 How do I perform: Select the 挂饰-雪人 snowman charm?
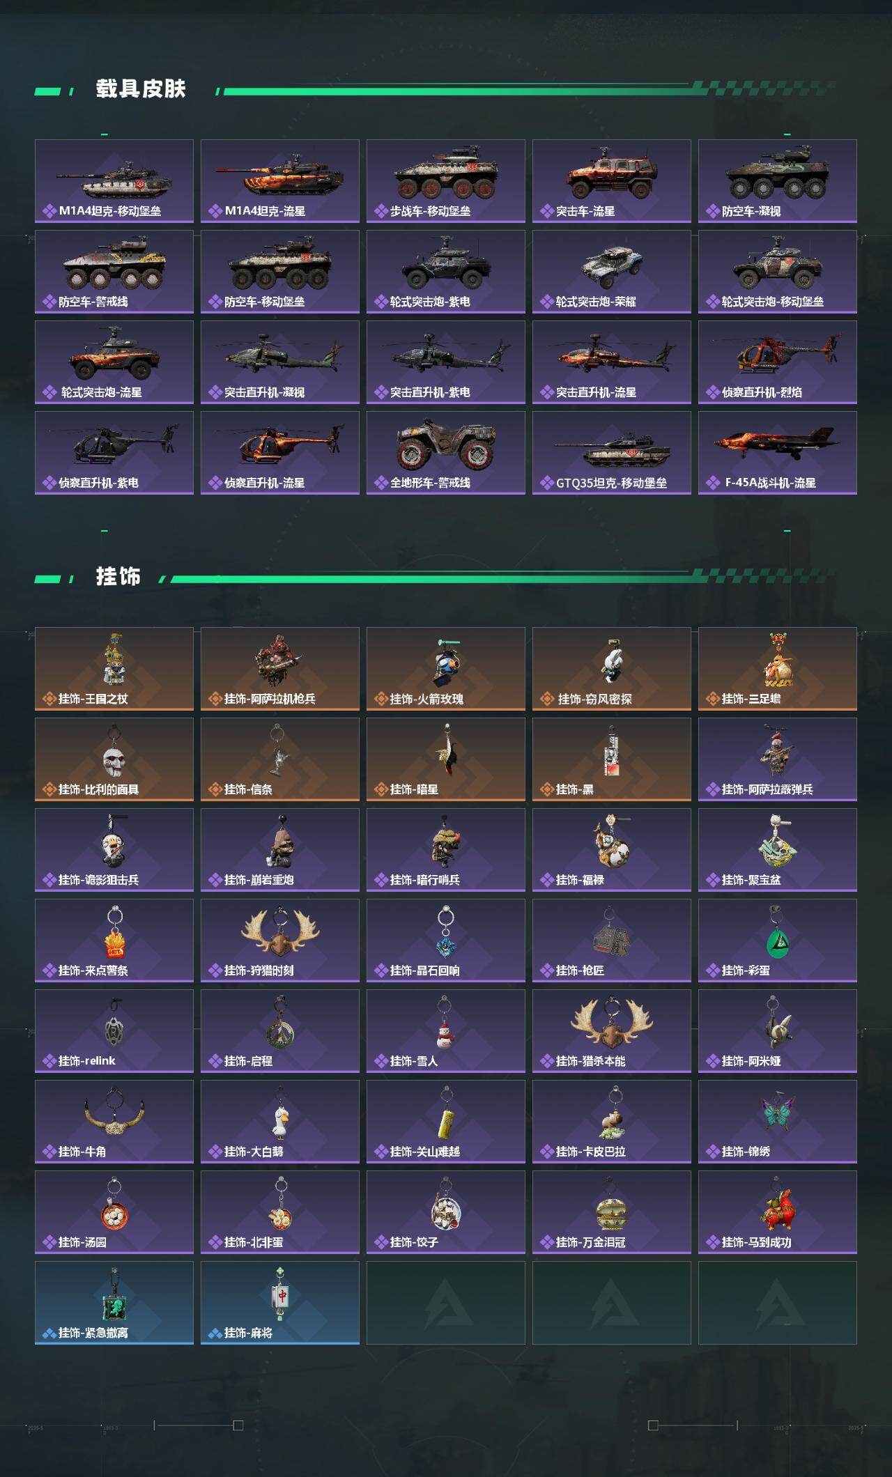[446, 1031]
